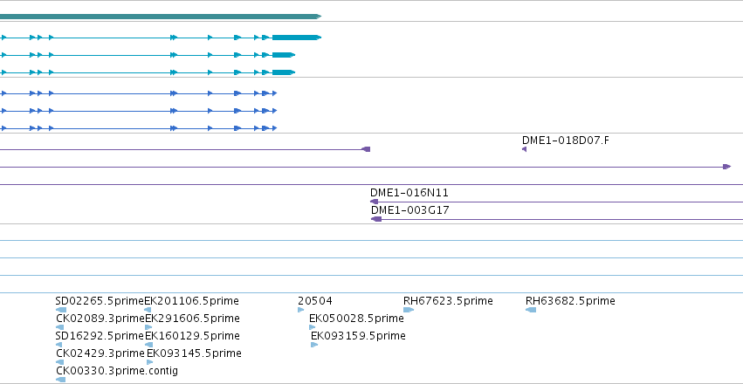Select the RH63682.5prime arrow glyph
743x384 pixels.
531,310
